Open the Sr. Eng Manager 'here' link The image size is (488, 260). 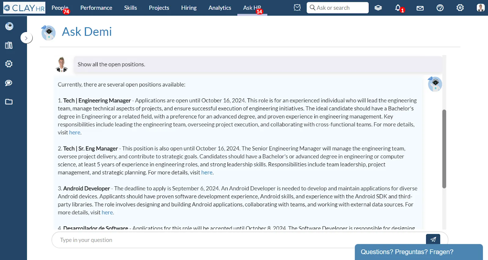pos(207,172)
